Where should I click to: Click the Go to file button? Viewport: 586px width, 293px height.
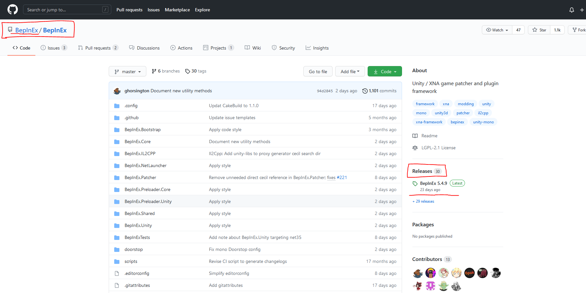click(318, 72)
